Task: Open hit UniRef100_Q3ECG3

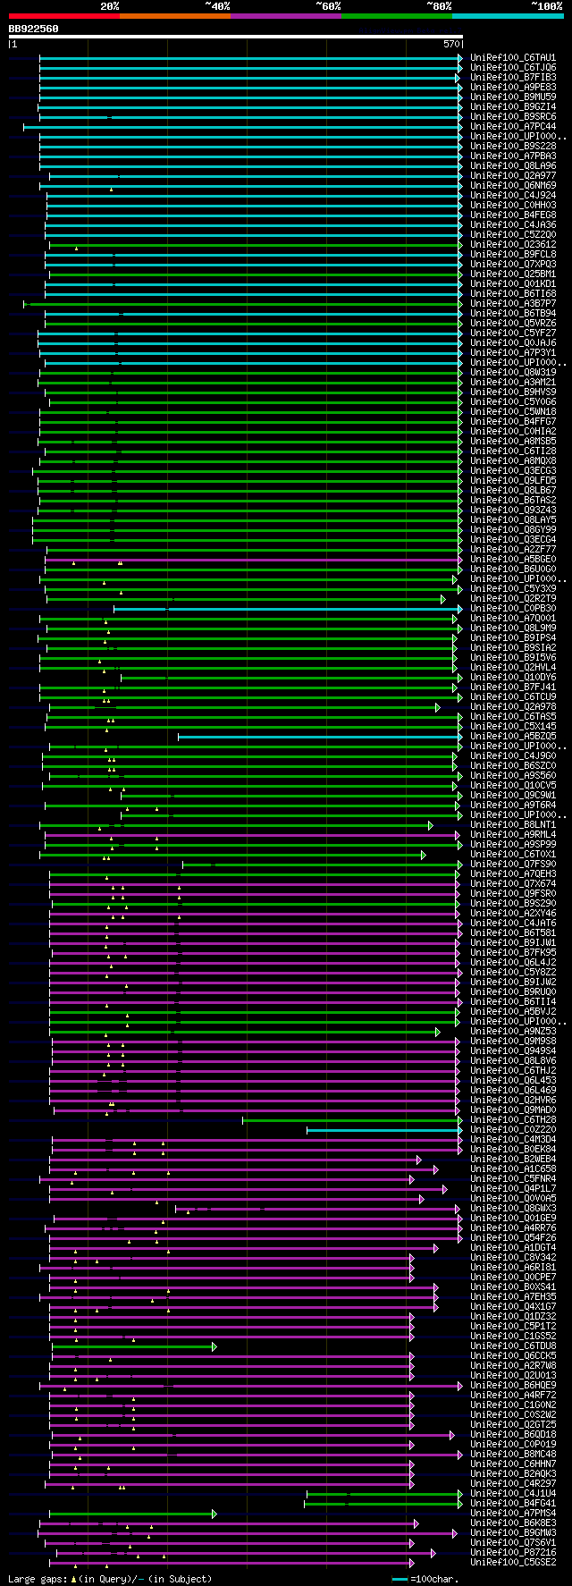Action: pyautogui.click(x=513, y=471)
